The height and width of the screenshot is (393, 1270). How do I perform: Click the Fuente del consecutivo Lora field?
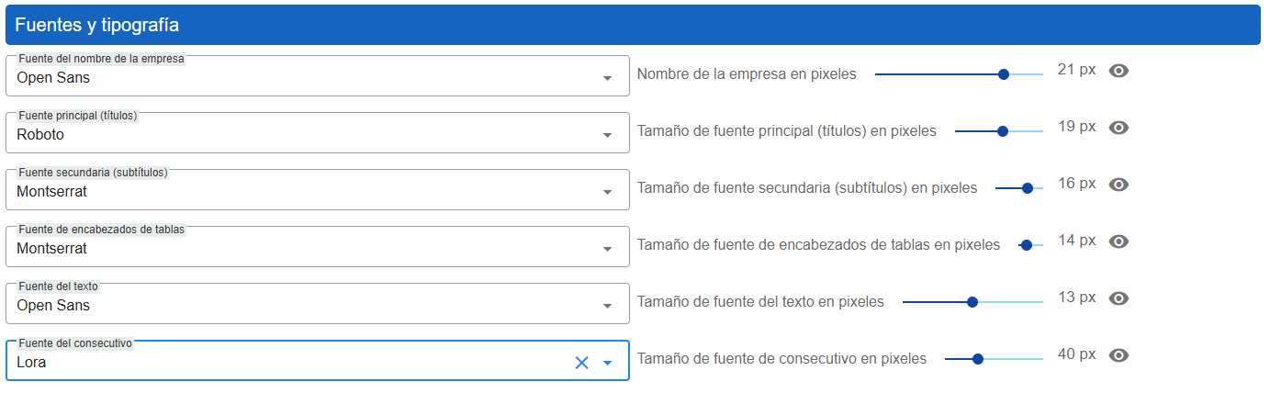(x=275, y=363)
